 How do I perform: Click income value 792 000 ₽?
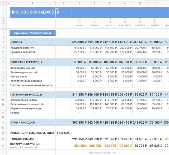pyautogui.click(x=95, y=42)
